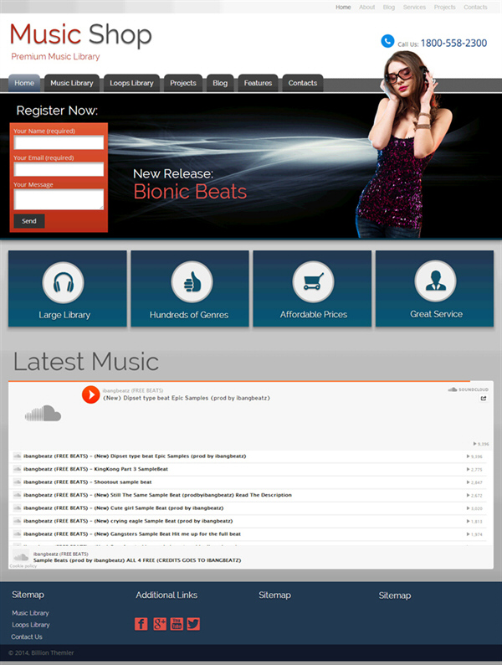Open the Features navigation tab
Screen dimensions: 502x665
tap(258, 83)
